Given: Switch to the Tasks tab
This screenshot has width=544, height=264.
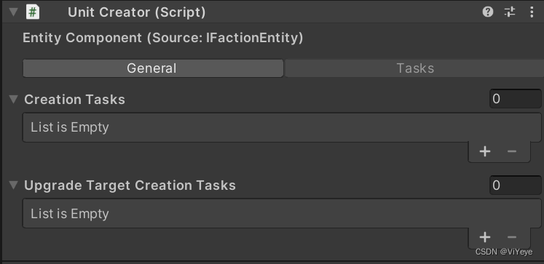Looking at the screenshot, I should coord(414,68).
